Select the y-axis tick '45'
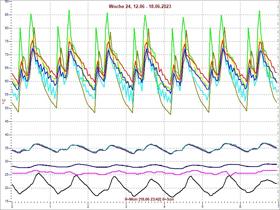Screen dimensions: 280x210 [6, 121]
